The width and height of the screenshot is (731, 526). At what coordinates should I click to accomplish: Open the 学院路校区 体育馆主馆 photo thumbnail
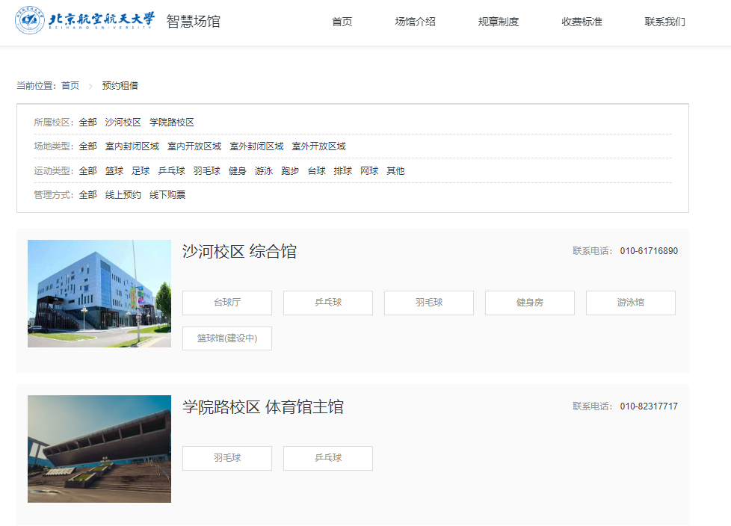(99, 449)
